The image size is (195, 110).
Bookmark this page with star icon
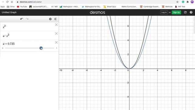177,2
